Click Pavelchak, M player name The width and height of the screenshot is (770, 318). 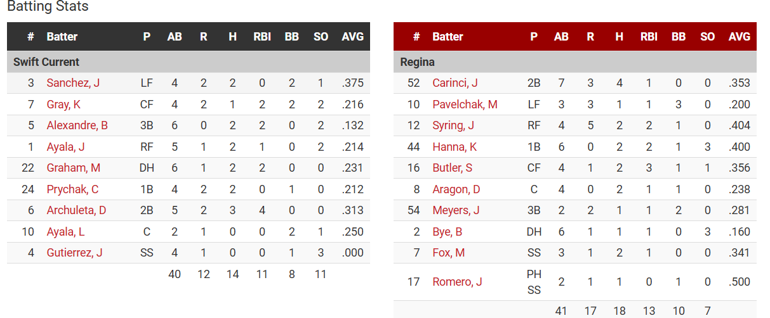click(x=465, y=105)
